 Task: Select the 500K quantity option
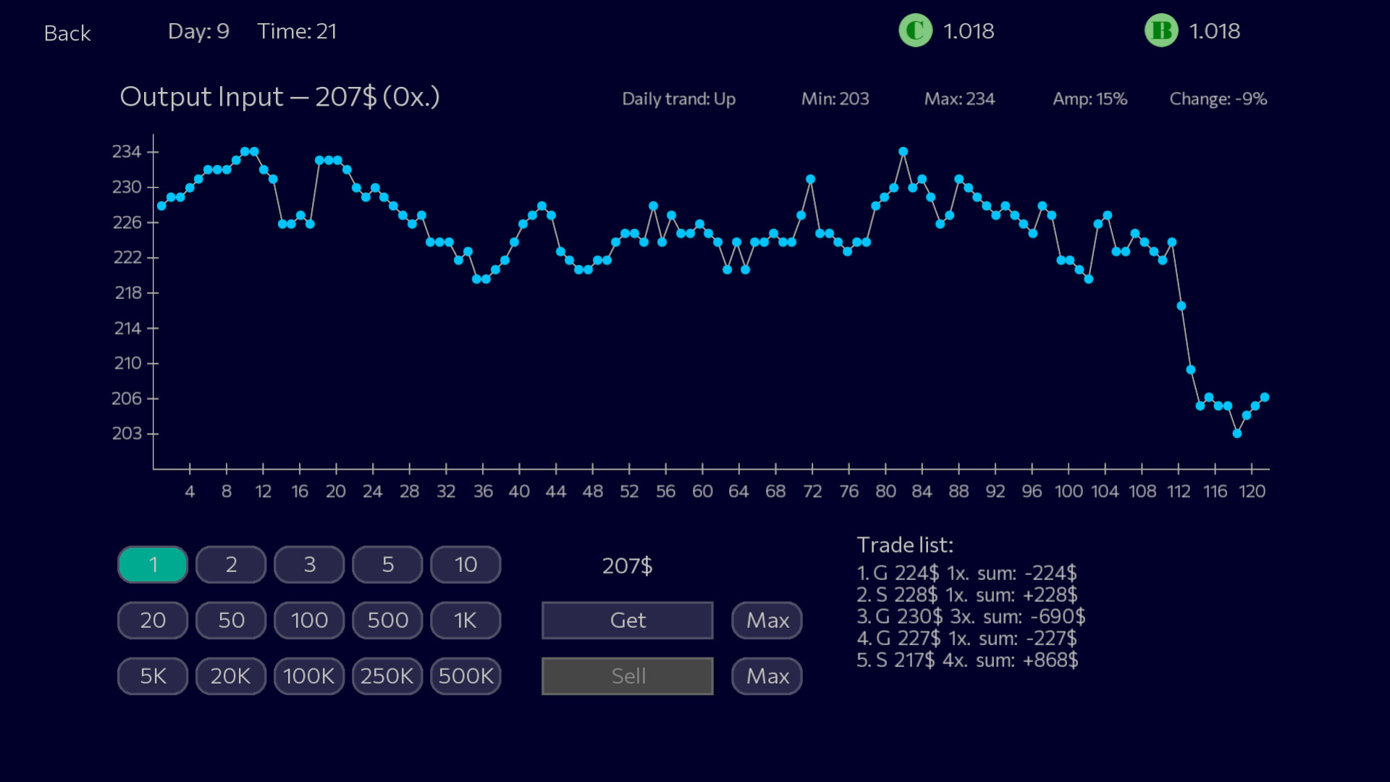tap(466, 676)
